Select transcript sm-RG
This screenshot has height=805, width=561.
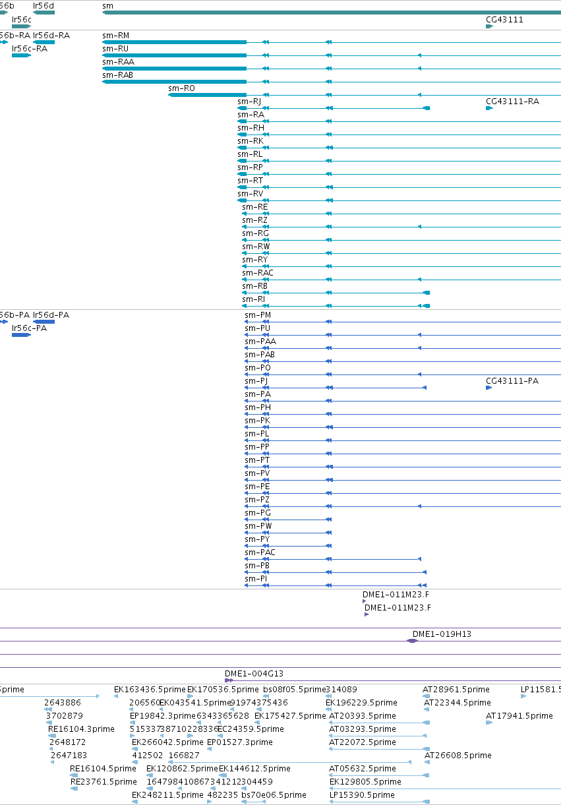pyautogui.click(x=256, y=233)
